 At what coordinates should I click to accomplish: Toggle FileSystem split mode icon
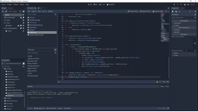point(24,64)
